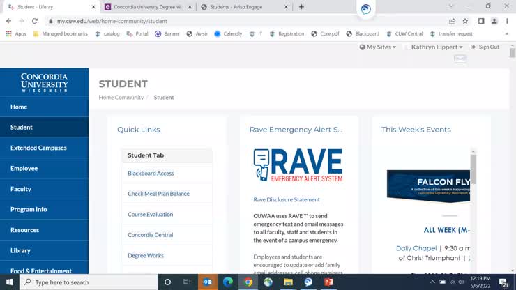Screen dimensions: 516x290
Task: Open Blackboard Access quick link
Action: pyautogui.click(x=151, y=173)
